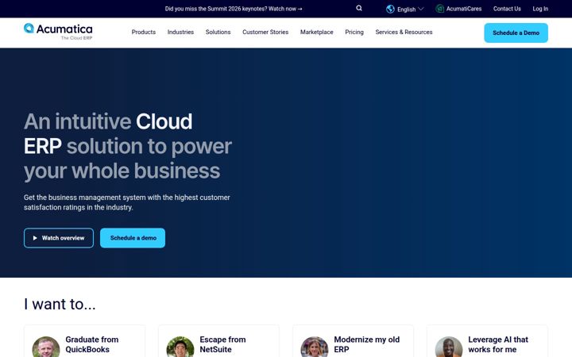The height and width of the screenshot is (357, 572).
Task: Open the Customer Stories menu
Action: pos(265,32)
